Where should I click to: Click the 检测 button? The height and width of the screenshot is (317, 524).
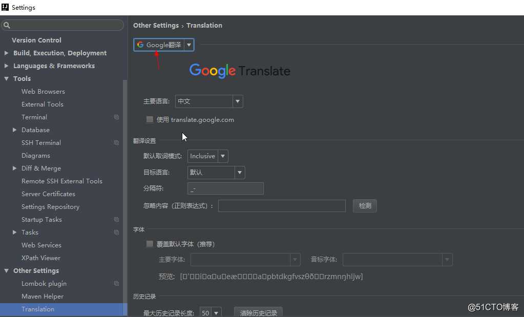pos(365,206)
